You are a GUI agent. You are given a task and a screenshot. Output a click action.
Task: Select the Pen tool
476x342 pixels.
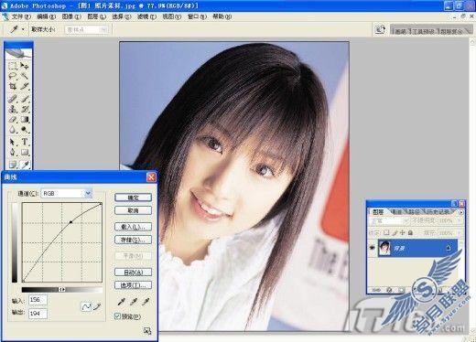pos(13,152)
